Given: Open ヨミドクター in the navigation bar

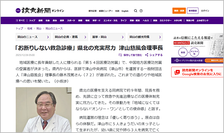Looking at the screenshot, I should [x=166, y=20].
